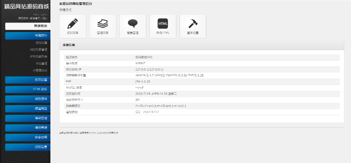Click the WINNT value
The height and width of the screenshot is (163, 351).
point(140,63)
